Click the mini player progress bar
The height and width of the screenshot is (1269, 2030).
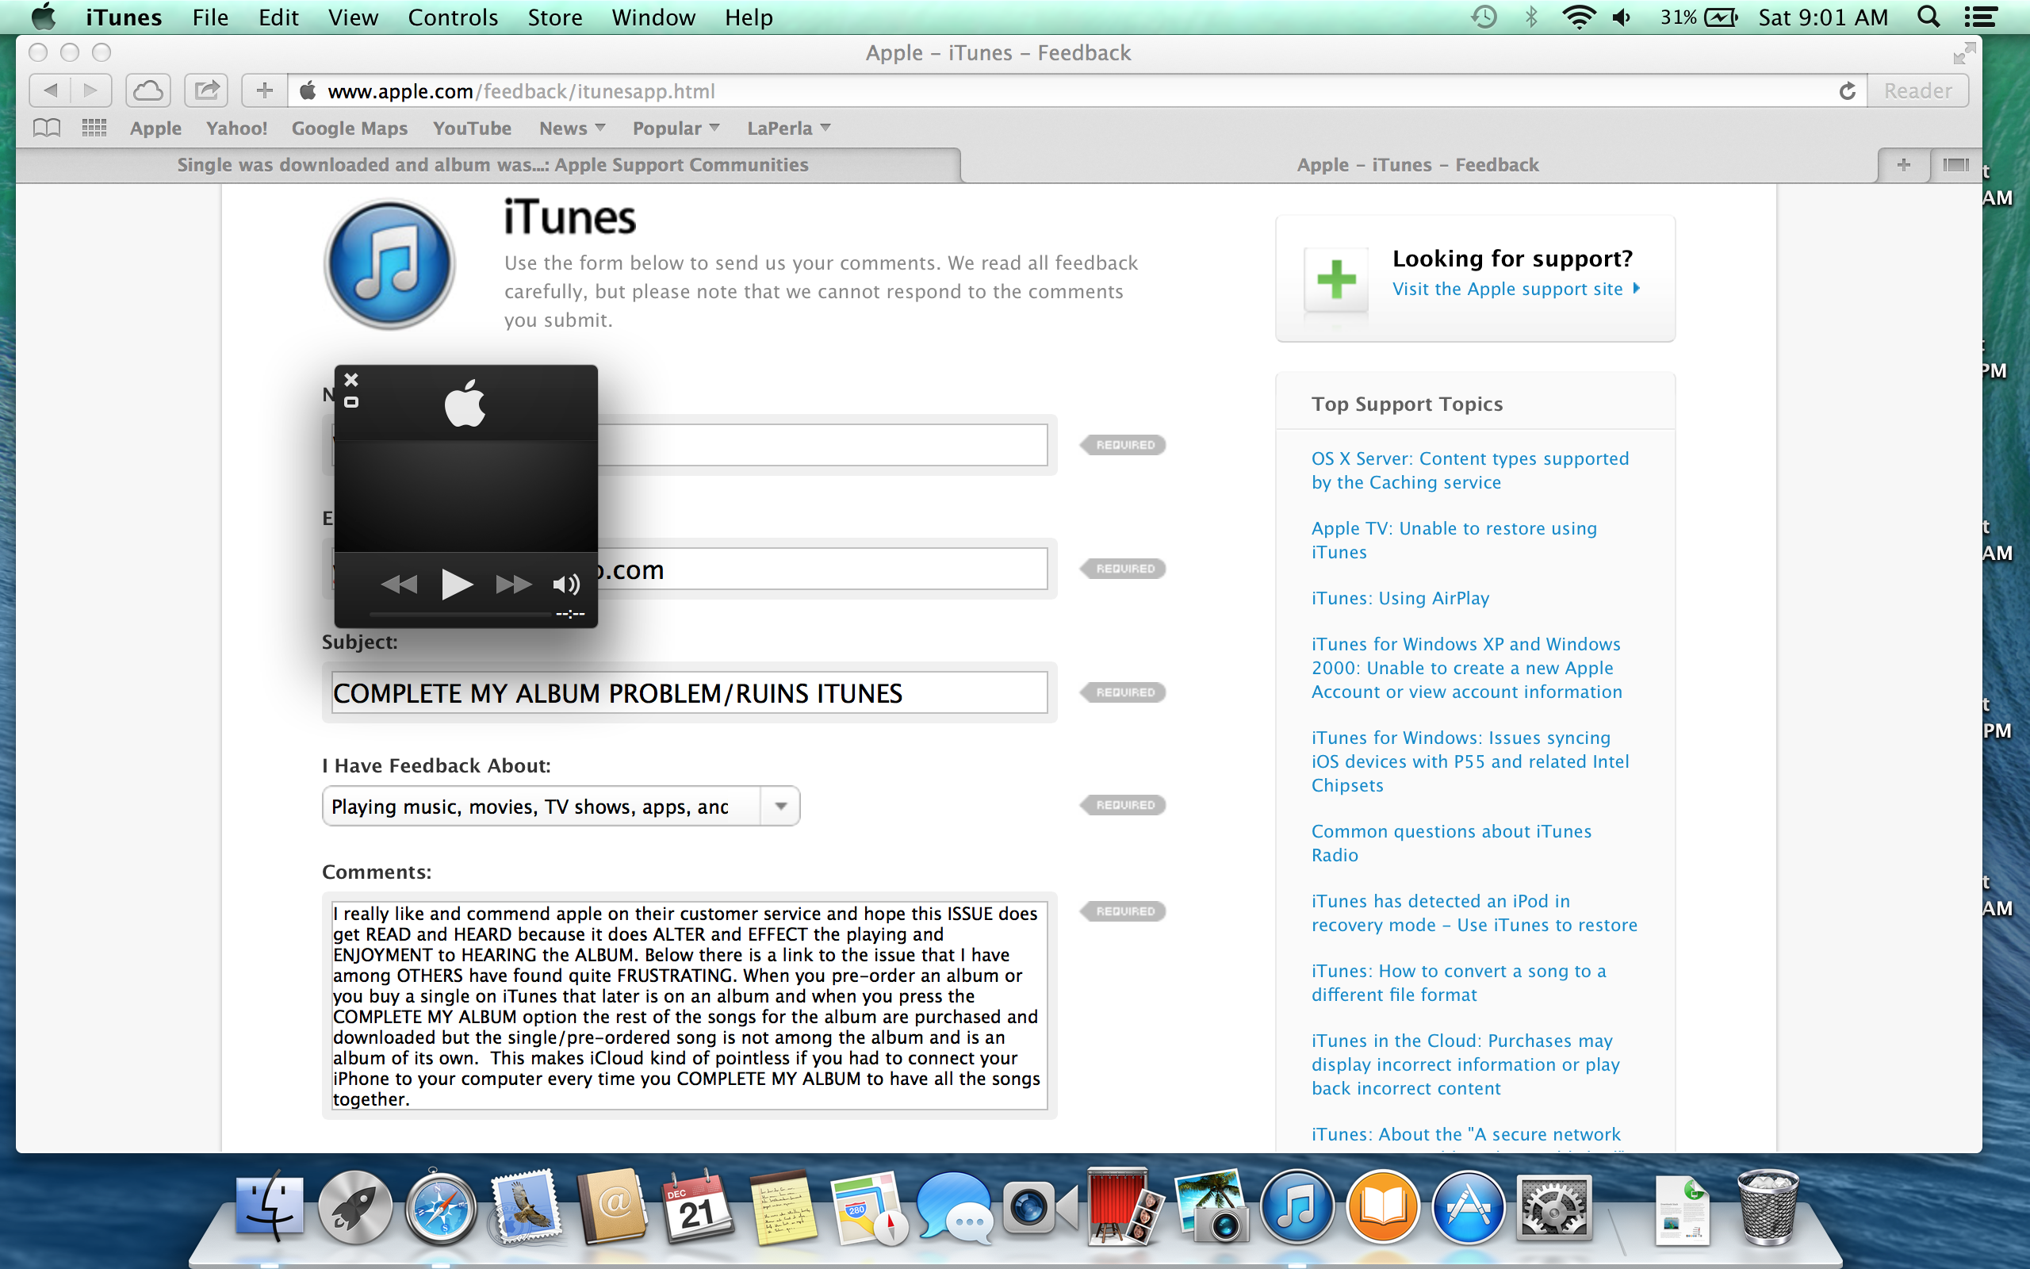pos(460,615)
